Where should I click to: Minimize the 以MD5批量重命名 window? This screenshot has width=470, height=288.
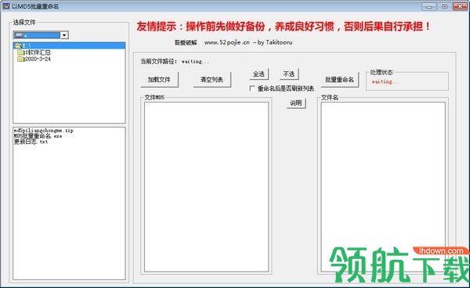(429, 6)
